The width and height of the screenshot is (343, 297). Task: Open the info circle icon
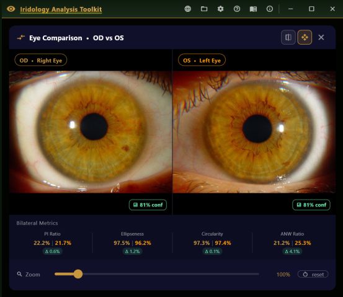point(270,9)
